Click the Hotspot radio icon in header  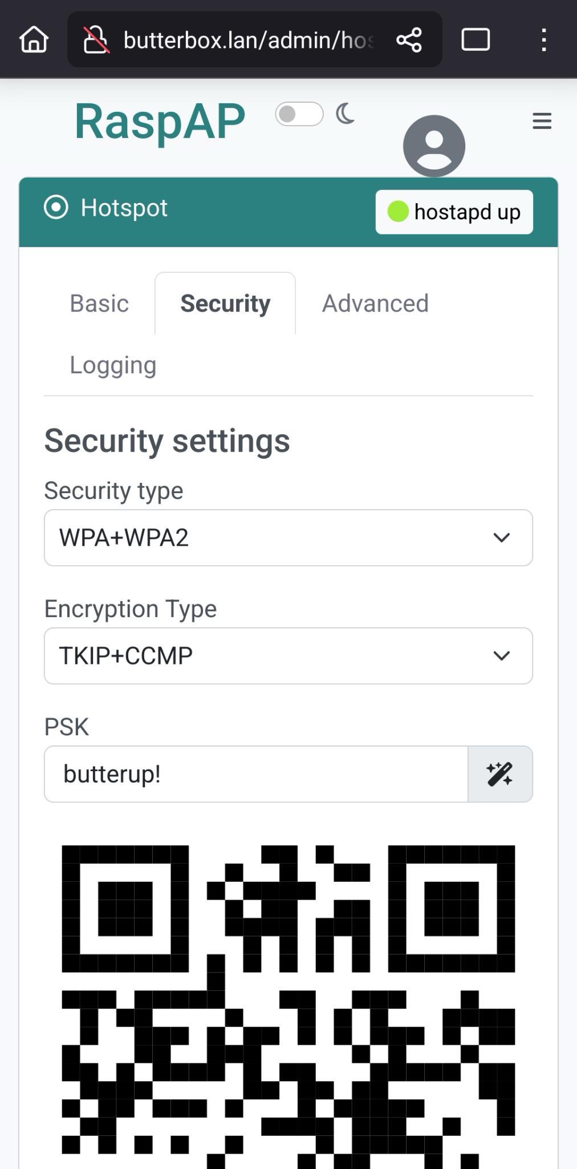(56, 207)
